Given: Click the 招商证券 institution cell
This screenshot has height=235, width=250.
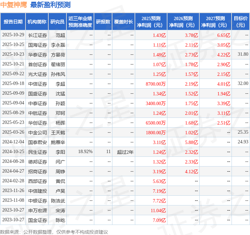Looking at the screenshot, I should (38, 172).
